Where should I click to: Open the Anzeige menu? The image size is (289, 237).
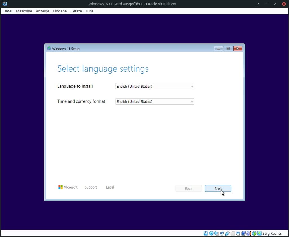point(43,11)
